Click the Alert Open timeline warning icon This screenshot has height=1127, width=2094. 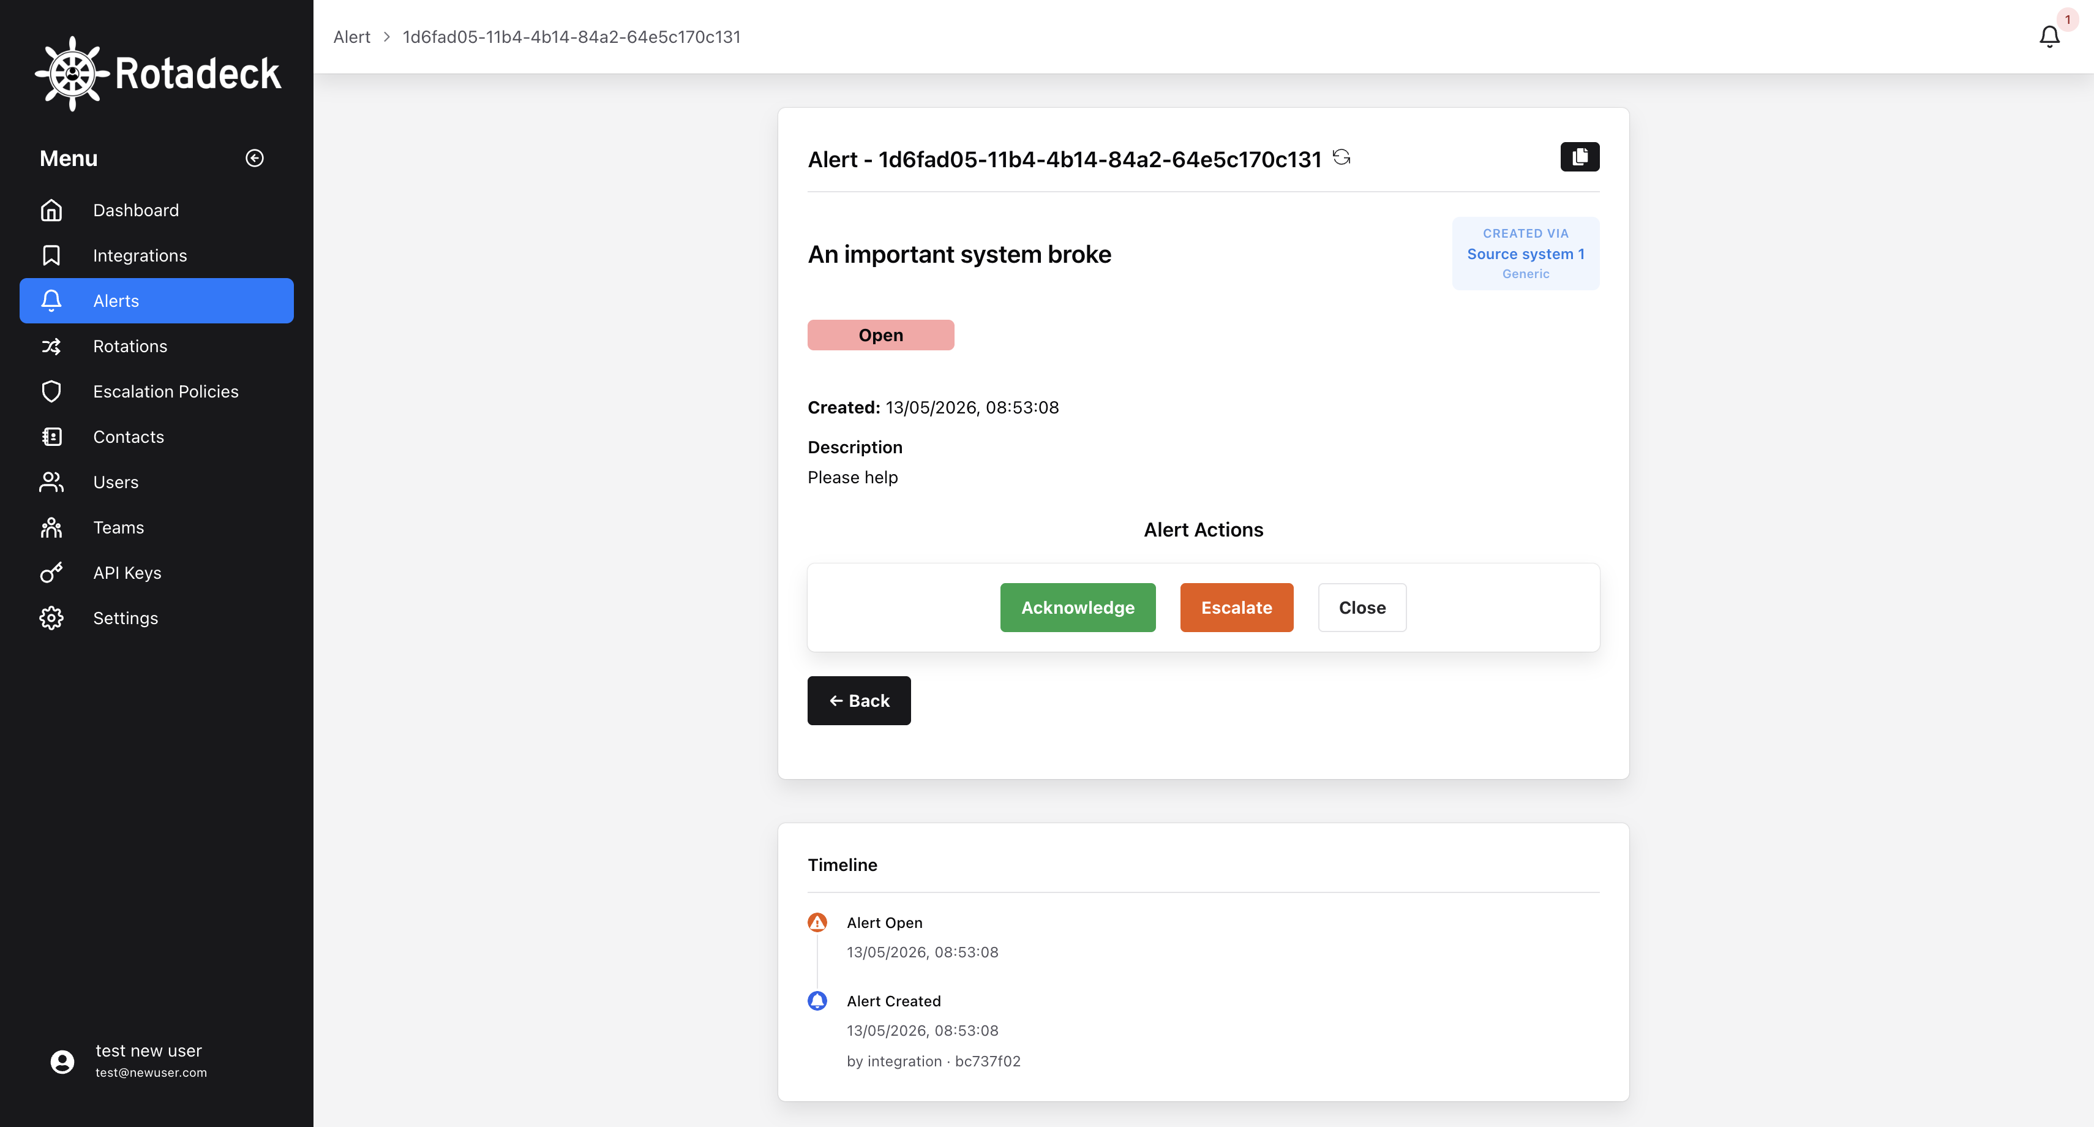pyautogui.click(x=817, y=922)
